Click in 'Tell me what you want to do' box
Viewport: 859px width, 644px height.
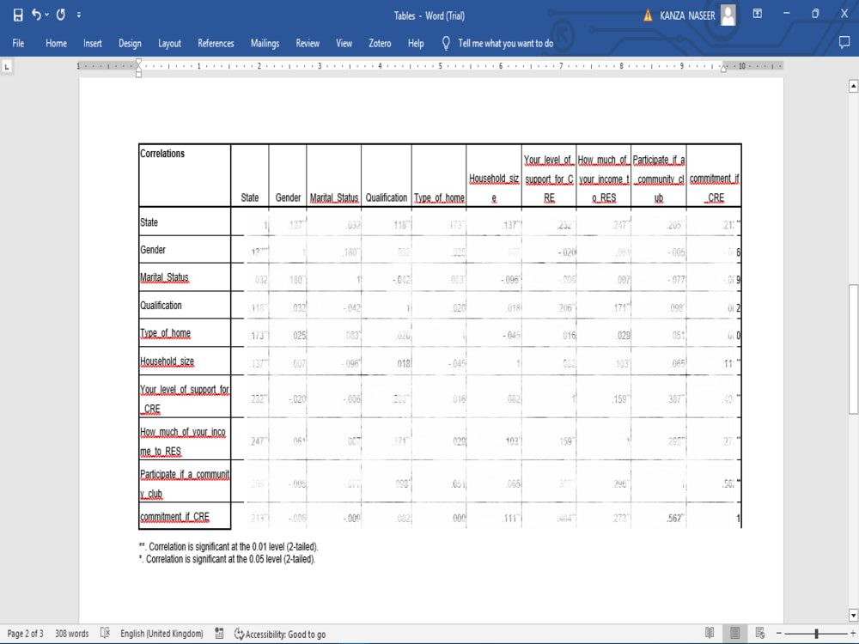506,43
